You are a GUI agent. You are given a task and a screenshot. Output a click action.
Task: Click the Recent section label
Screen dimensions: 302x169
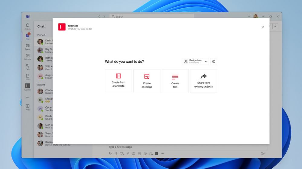click(41, 85)
